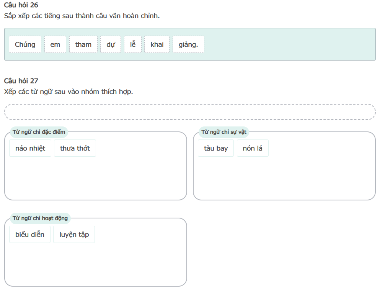Click empty space in the "sự vật" group box
Screen dimensions: 380x292
tap(284, 178)
